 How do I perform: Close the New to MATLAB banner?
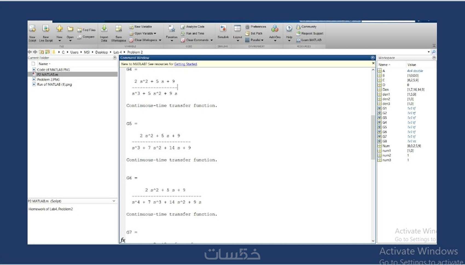[x=373, y=63]
